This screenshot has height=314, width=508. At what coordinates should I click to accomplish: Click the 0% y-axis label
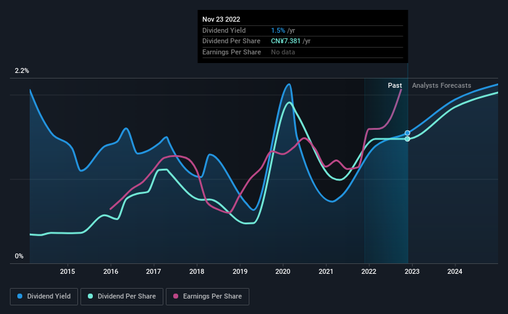pos(19,256)
